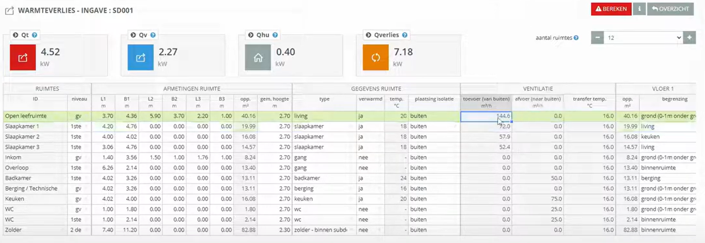Screen dimensions: 705x243
Task: Open type dropdown for Keuken row
Action: click(x=324, y=199)
